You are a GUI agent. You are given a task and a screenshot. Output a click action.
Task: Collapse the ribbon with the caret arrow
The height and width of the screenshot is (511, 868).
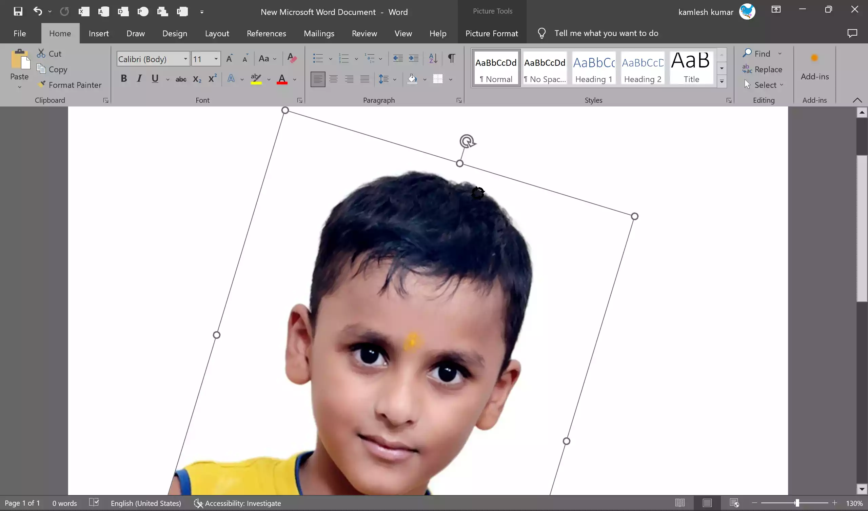click(857, 100)
